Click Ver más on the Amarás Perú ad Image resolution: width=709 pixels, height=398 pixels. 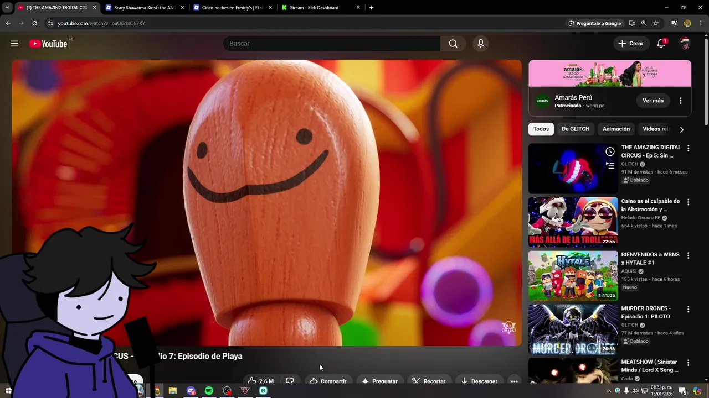[653, 101]
